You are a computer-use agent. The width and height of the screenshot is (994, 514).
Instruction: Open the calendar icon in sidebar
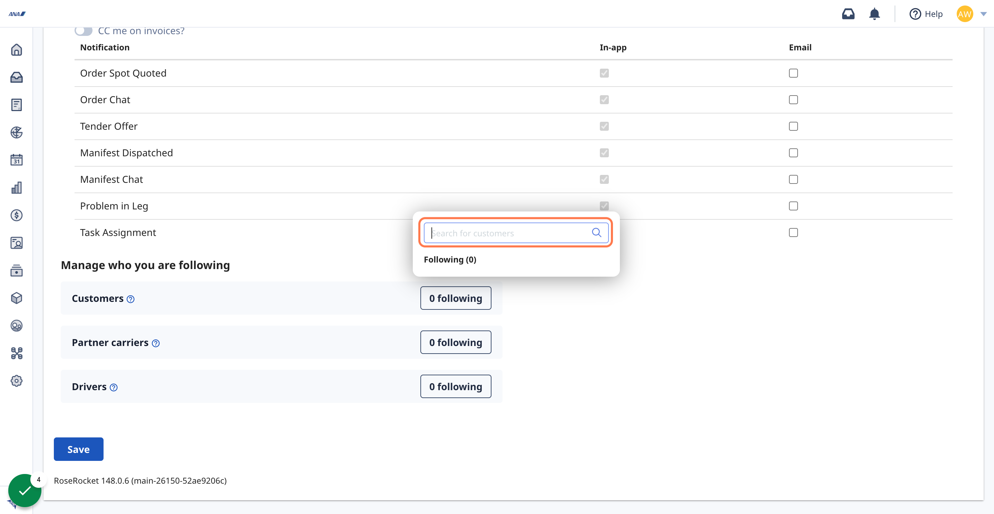tap(17, 160)
